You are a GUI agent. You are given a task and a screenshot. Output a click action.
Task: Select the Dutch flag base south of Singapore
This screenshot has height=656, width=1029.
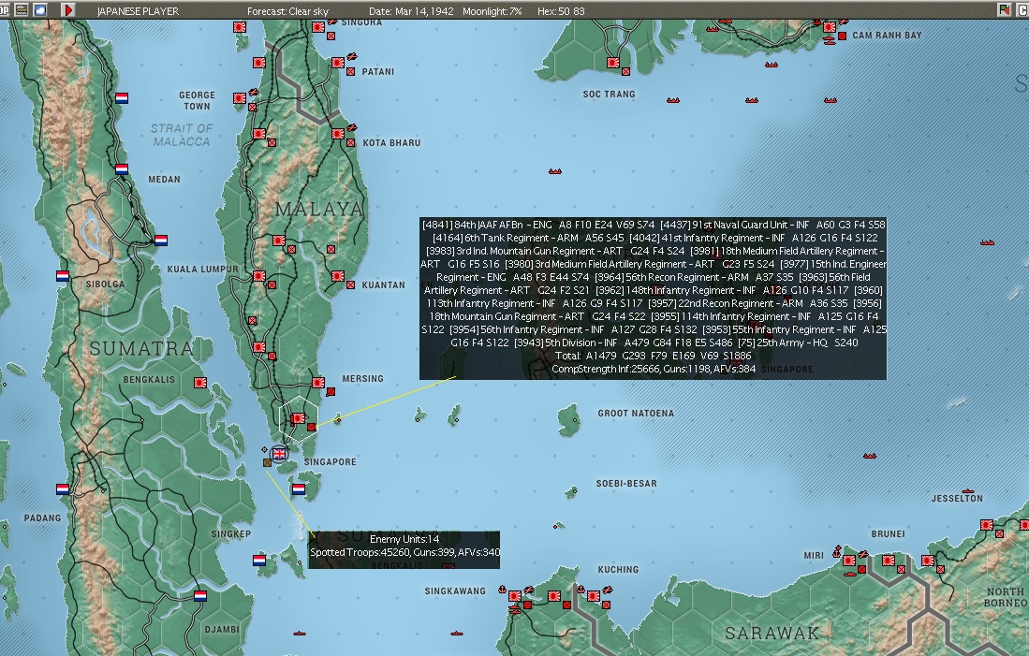coord(299,488)
